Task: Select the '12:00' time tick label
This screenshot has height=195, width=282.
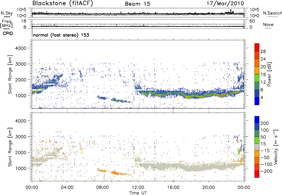Action: pyautogui.click(x=138, y=188)
